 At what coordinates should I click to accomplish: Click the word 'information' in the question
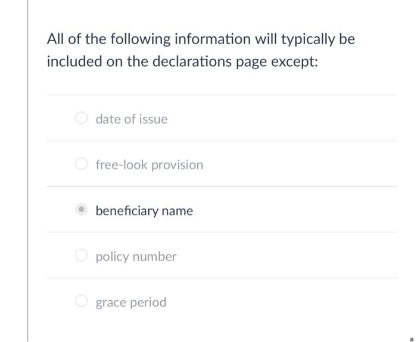click(x=213, y=39)
